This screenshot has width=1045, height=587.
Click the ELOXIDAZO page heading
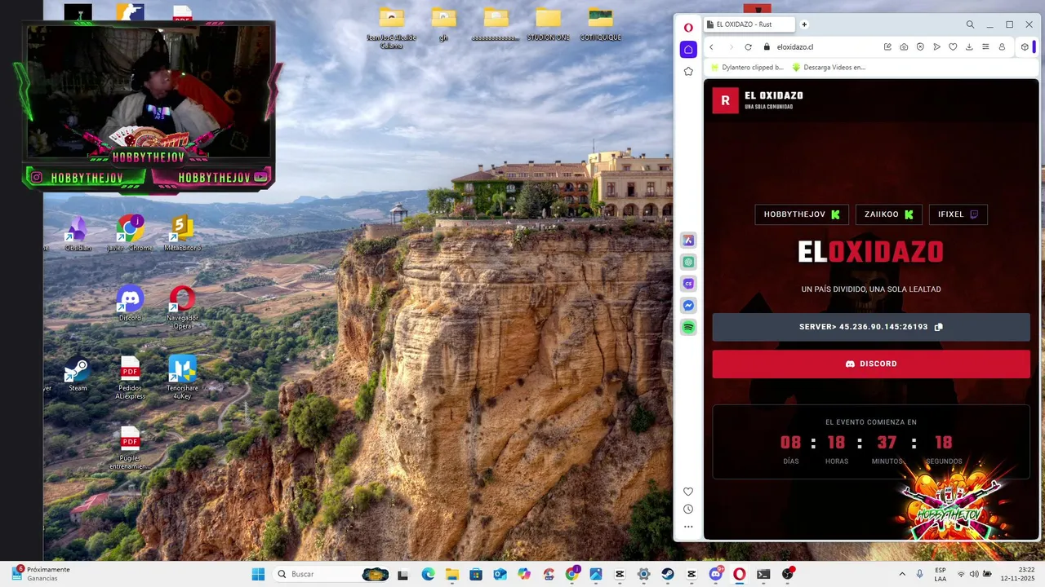pyautogui.click(x=870, y=252)
